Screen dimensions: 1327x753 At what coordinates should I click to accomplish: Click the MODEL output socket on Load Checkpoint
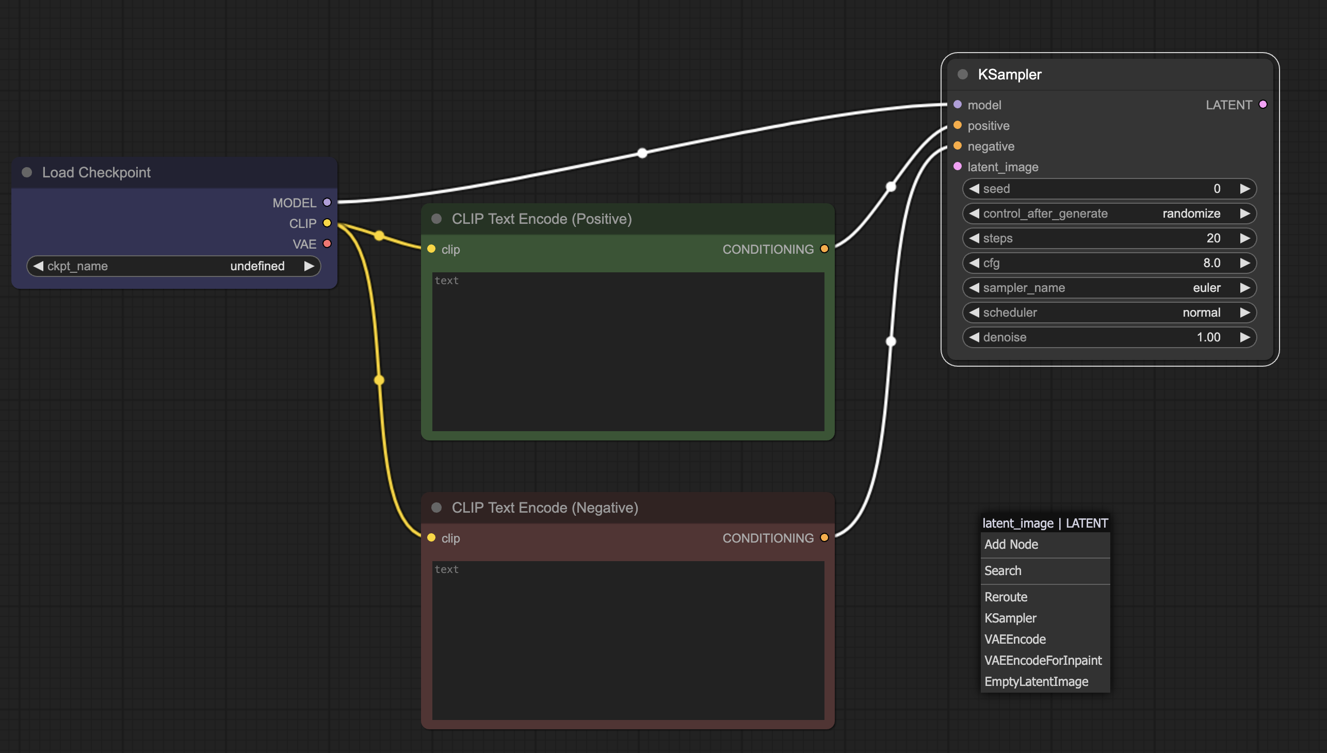(x=327, y=202)
